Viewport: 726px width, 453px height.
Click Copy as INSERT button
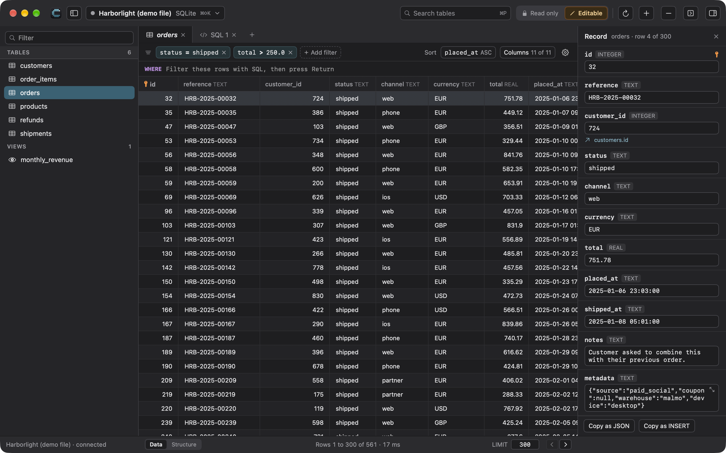click(667, 426)
